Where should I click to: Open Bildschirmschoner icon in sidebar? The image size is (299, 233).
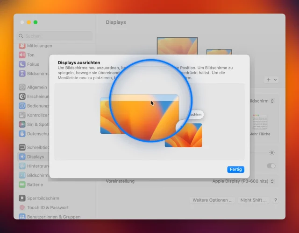coord(22,175)
